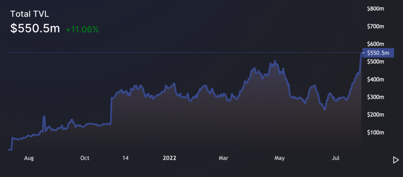Select the $300m y-axis label
The height and width of the screenshot is (177, 403).
coord(375,97)
